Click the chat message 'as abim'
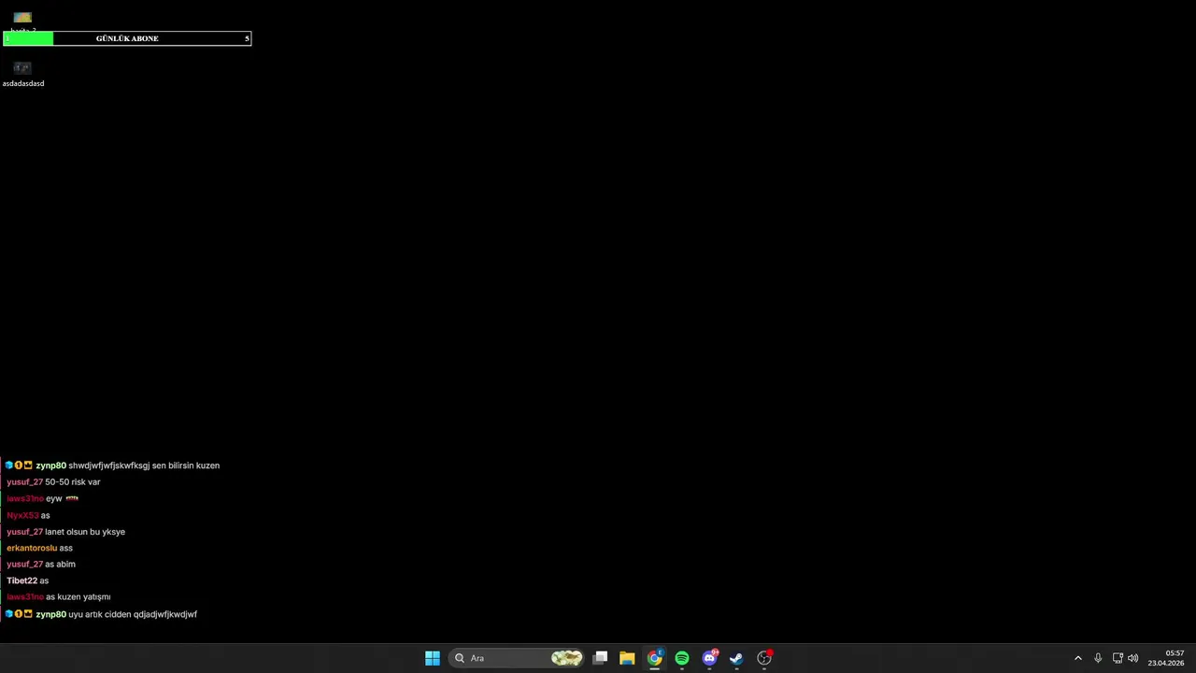1196x673 pixels. [61, 565]
